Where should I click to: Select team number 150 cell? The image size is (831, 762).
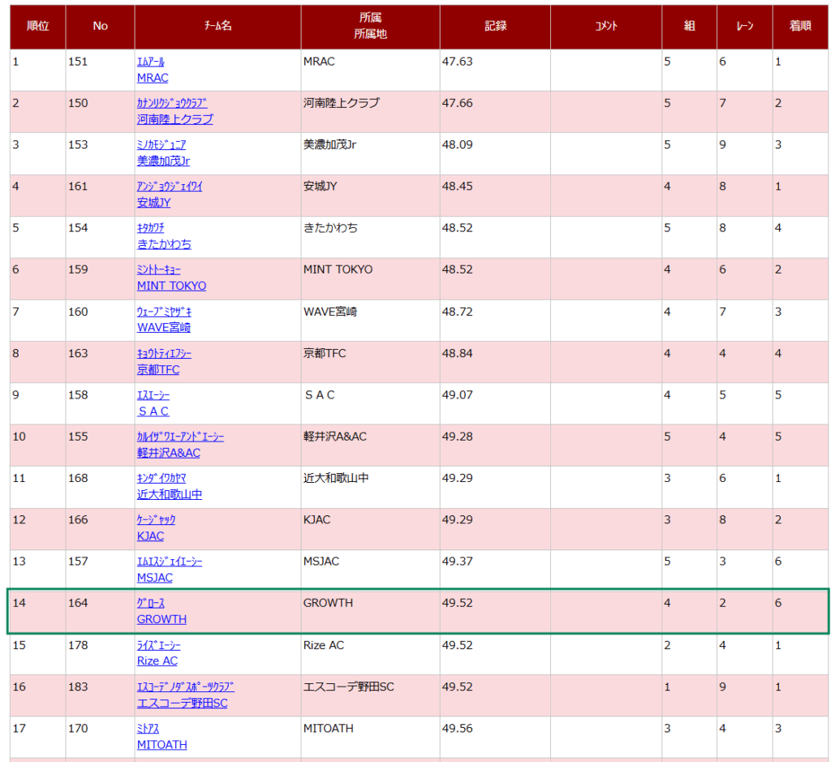(100, 112)
